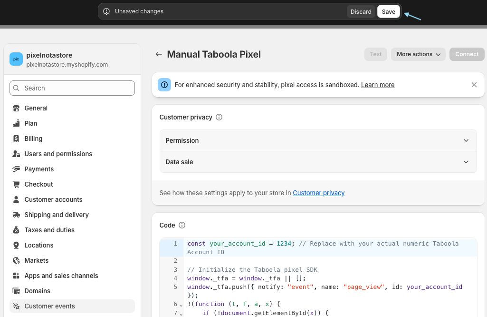Click the Users and permissions icon
Image resolution: width=487 pixels, height=317 pixels.
(16, 154)
